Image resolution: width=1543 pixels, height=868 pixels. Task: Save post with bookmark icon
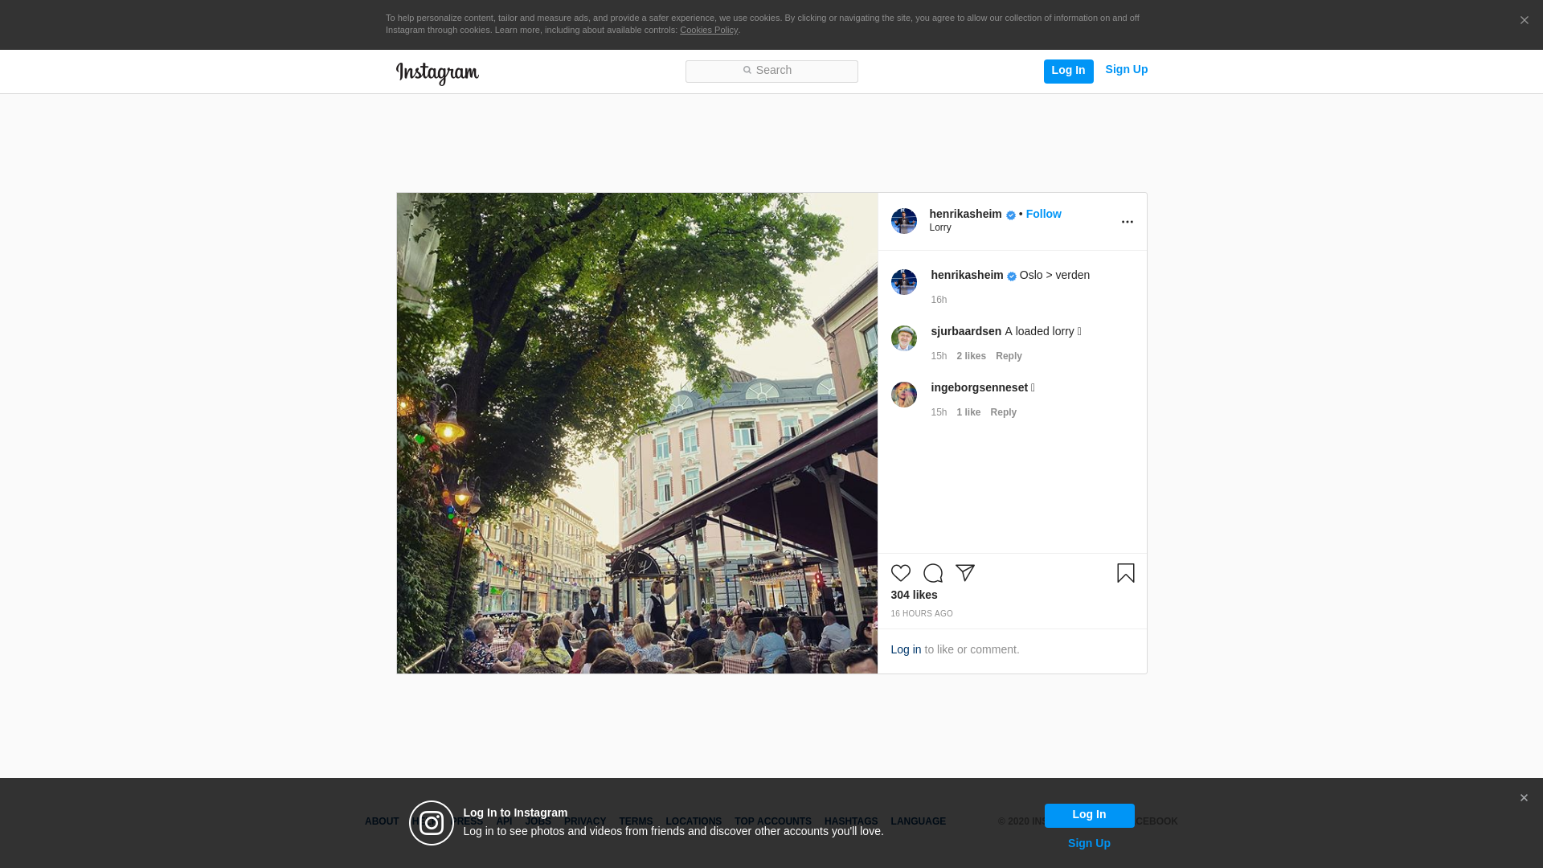coord(1125,573)
